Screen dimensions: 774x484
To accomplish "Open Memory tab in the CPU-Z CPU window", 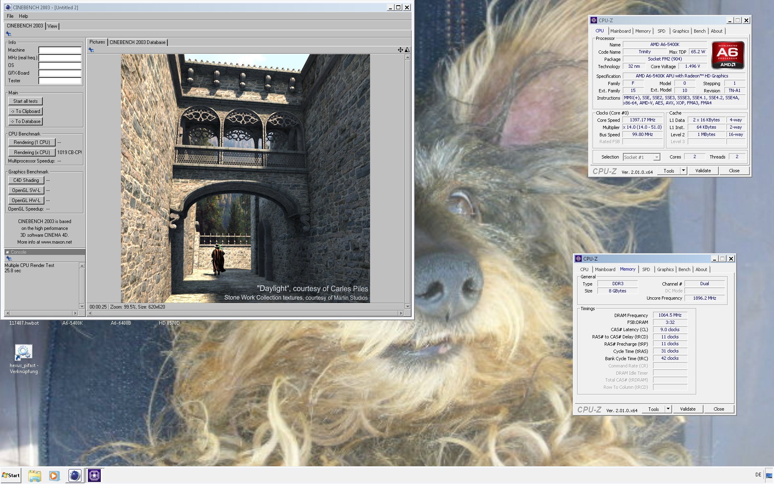I will point(643,31).
